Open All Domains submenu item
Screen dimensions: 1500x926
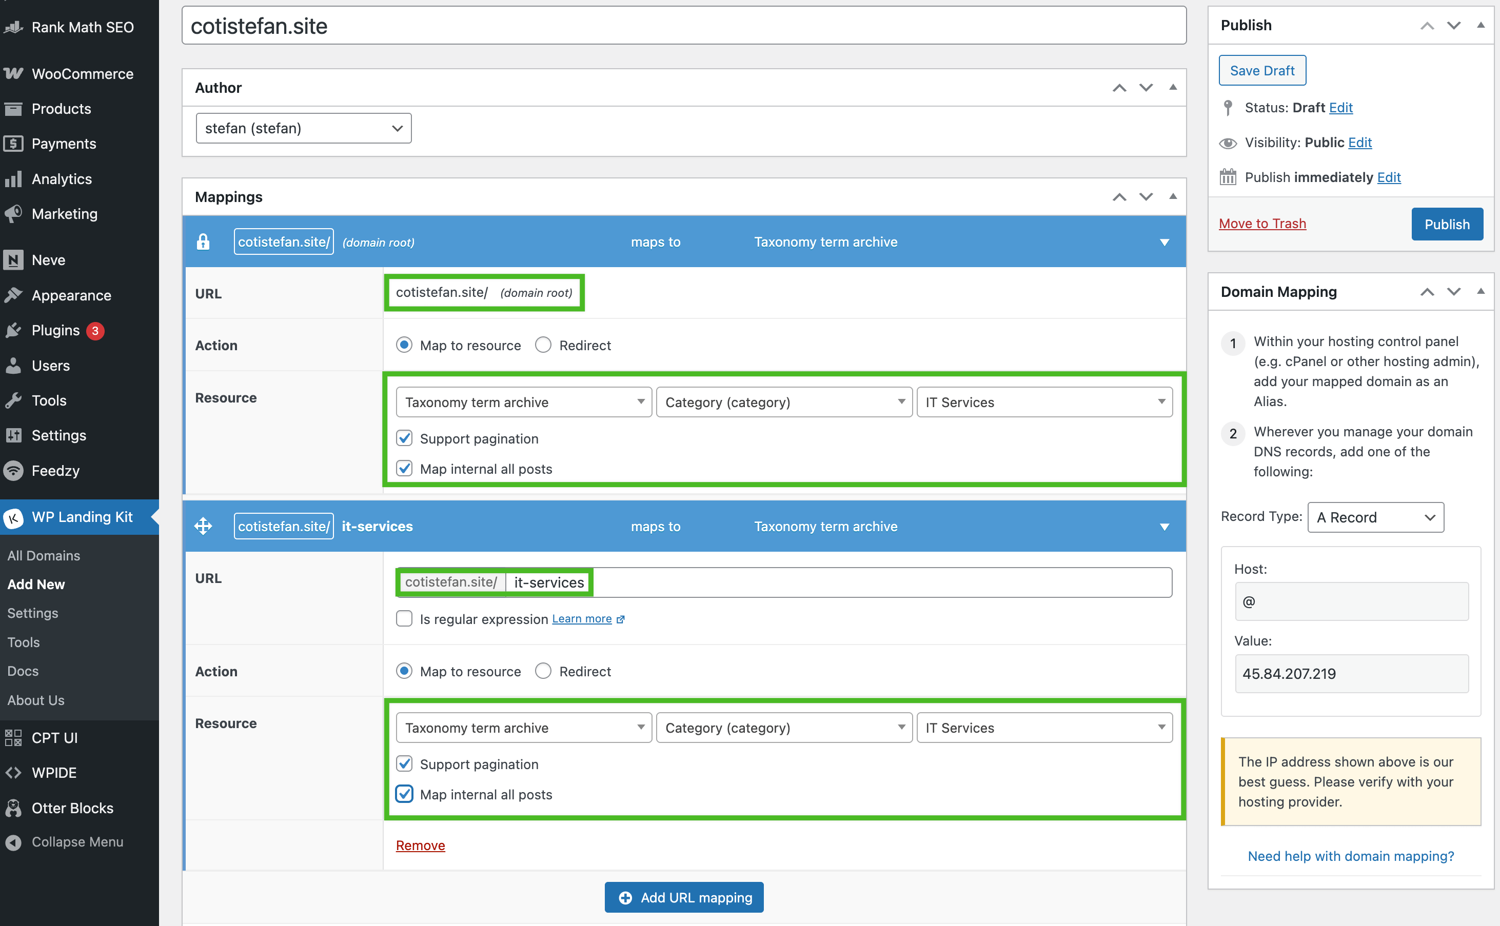[x=44, y=555]
